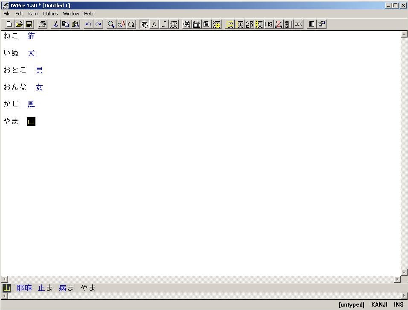
Task: Choose the 止ま conversion candidate
Action: [45, 288]
